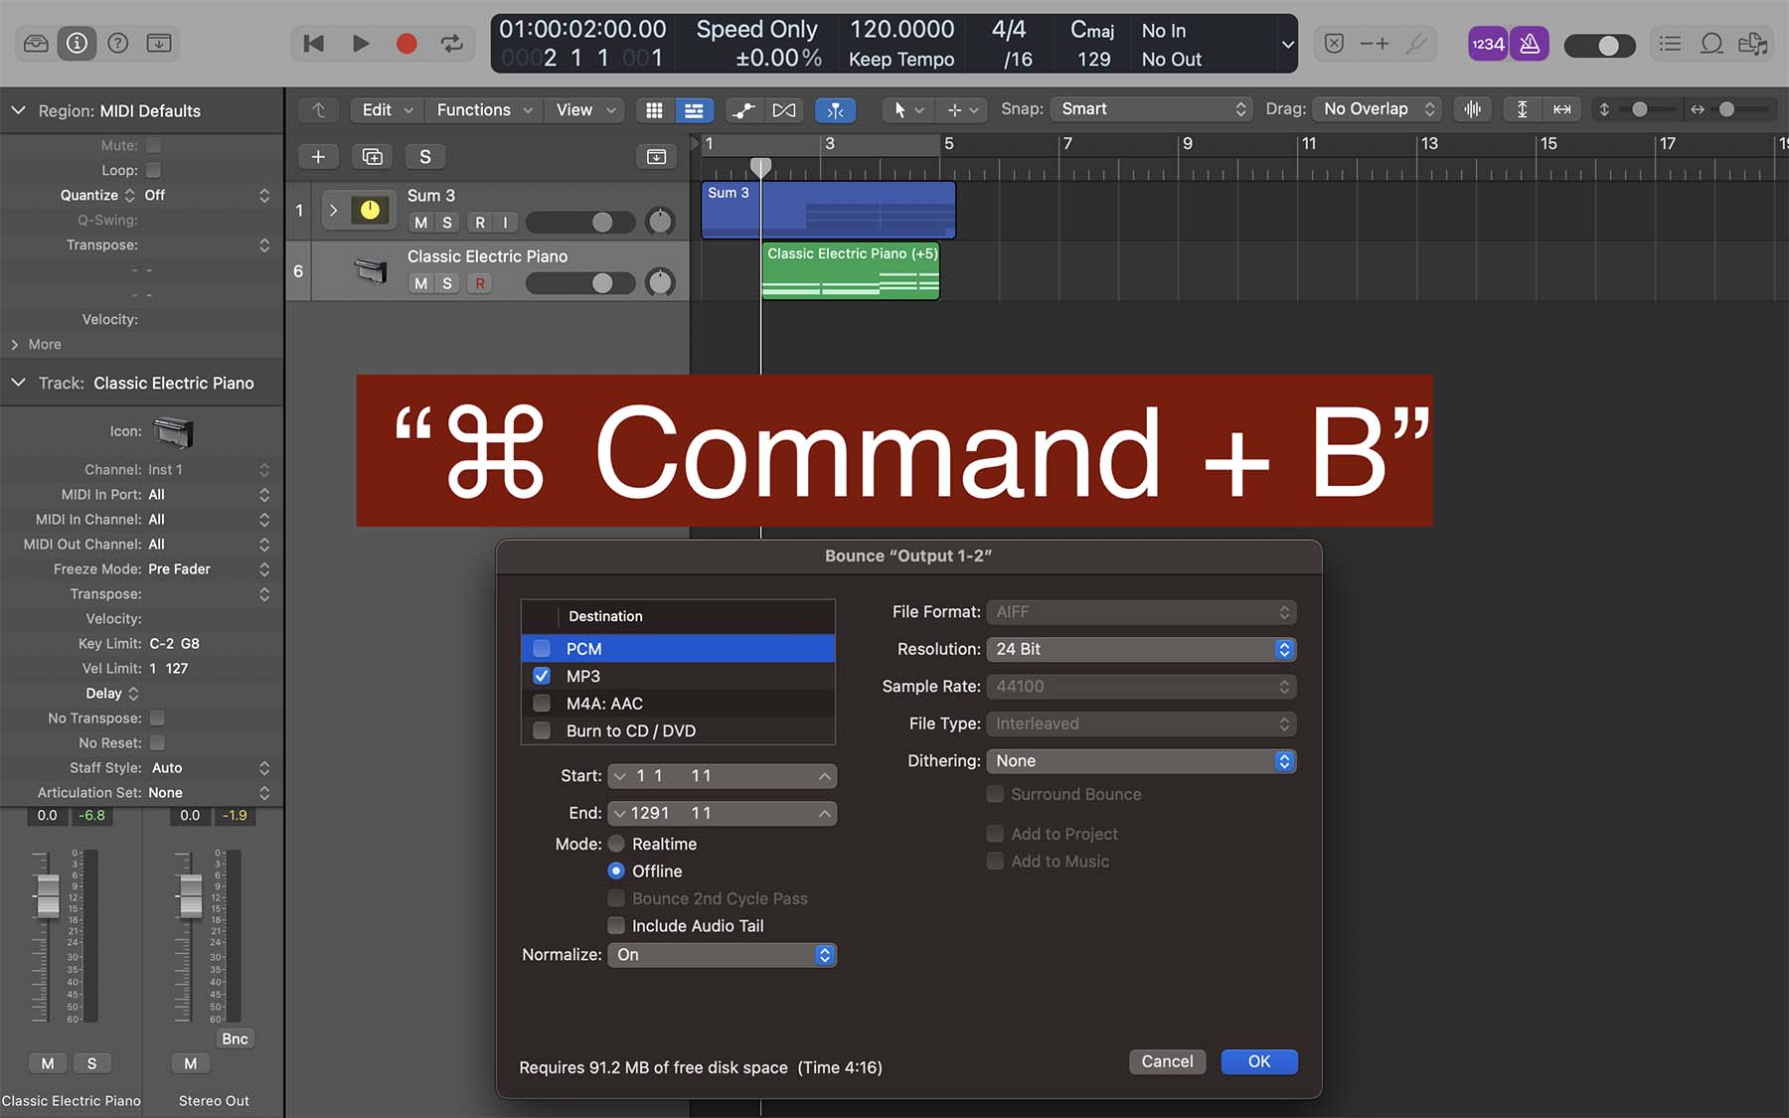Click the Add Track plus button

coord(318,157)
